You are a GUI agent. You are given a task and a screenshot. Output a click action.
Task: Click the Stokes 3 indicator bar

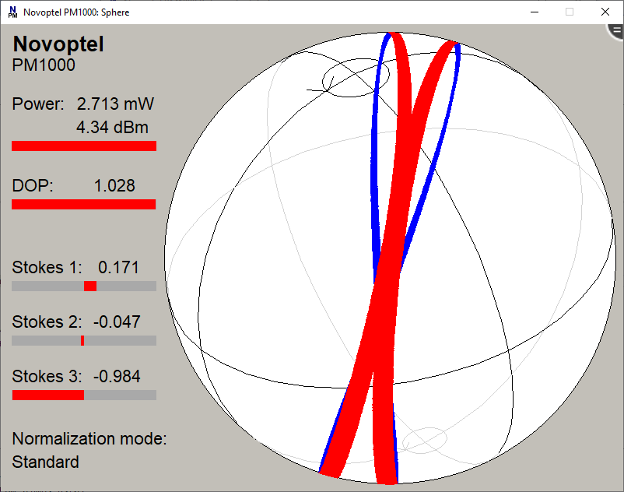coord(84,395)
